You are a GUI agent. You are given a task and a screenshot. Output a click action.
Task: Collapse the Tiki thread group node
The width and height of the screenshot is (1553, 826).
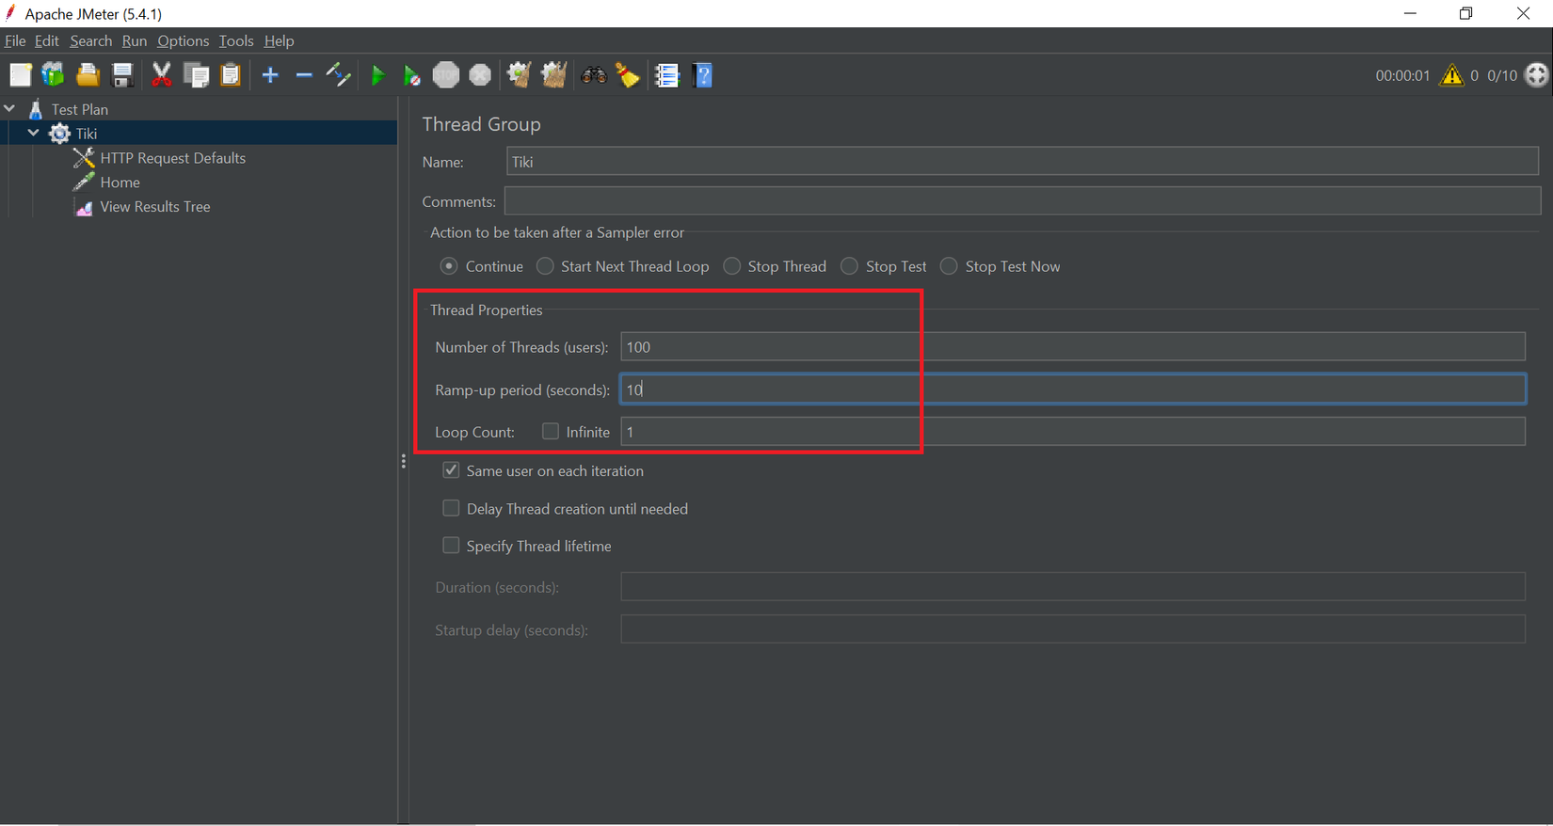33,133
